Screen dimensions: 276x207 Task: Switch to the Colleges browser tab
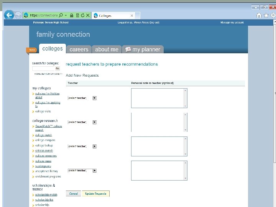(113, 16)
